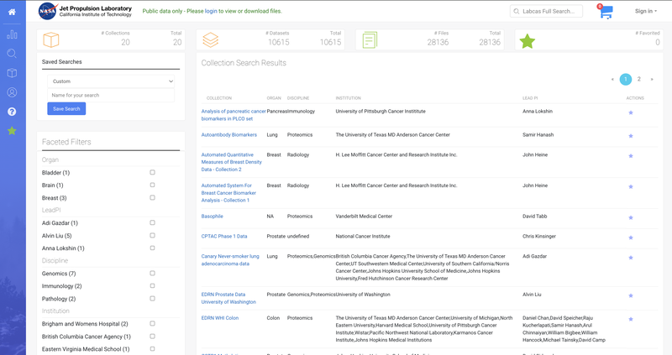
Task: Go to the next results page arrow
Action: (652, 79)
